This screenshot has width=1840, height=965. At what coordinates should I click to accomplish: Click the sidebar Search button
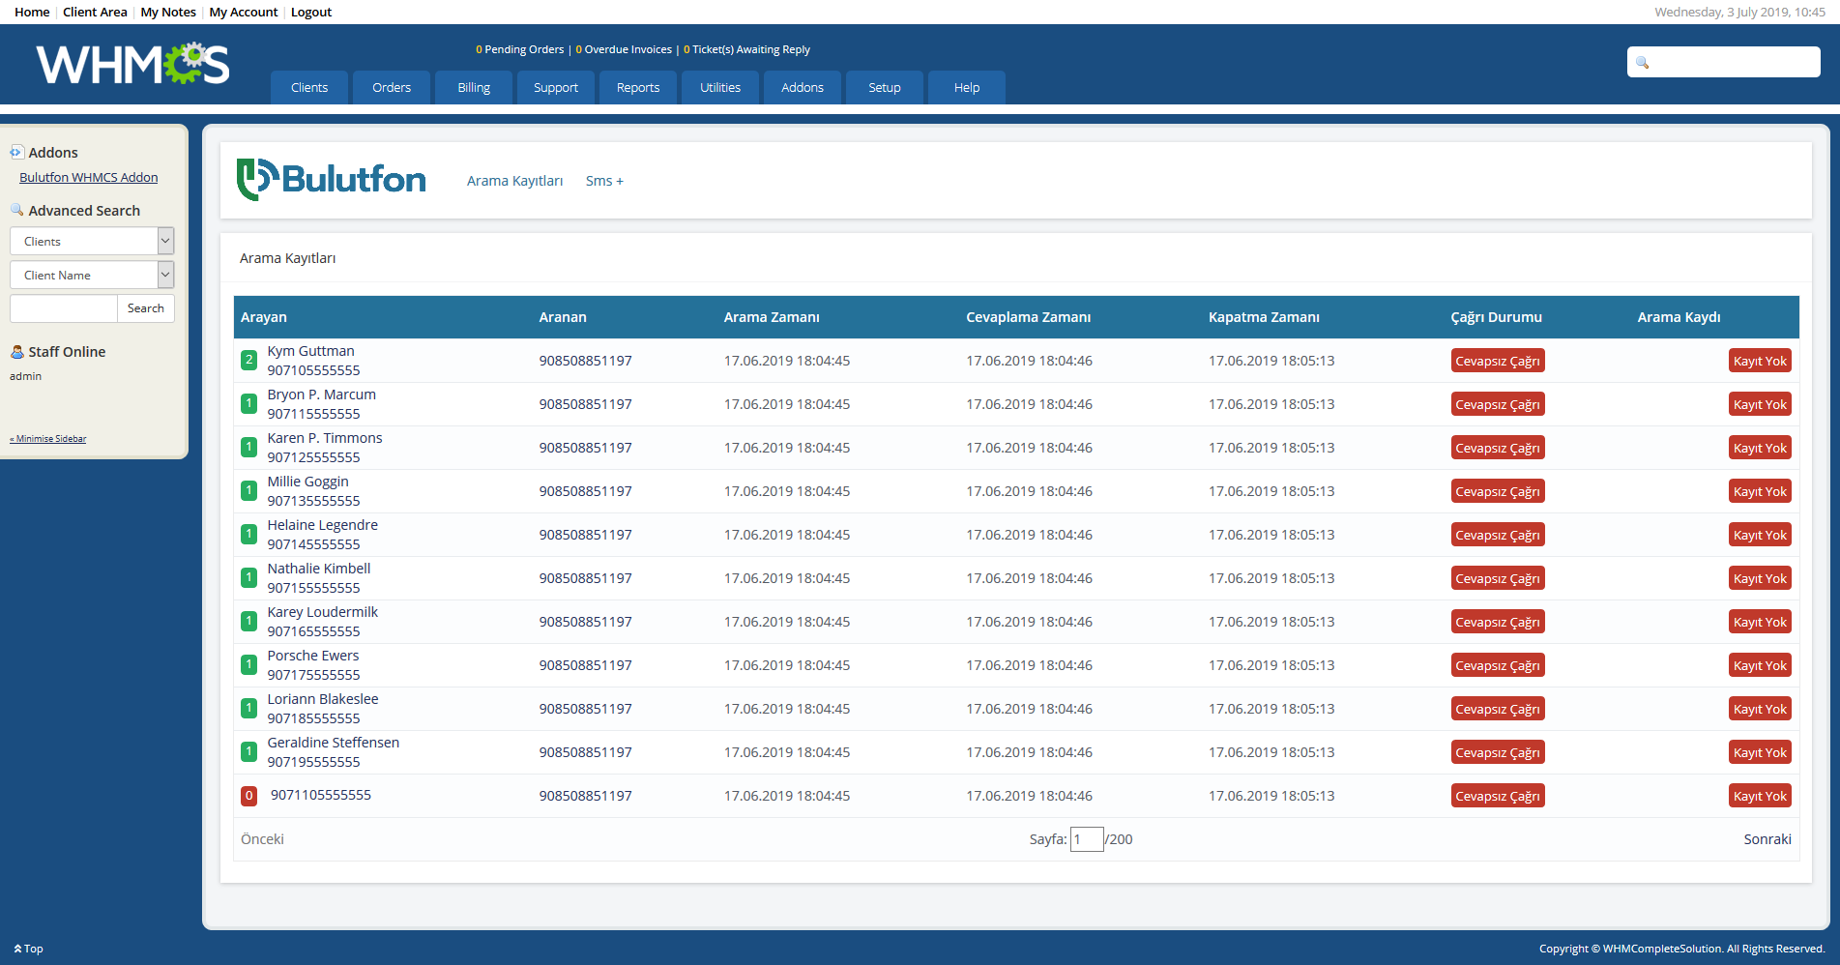[145, 307]
